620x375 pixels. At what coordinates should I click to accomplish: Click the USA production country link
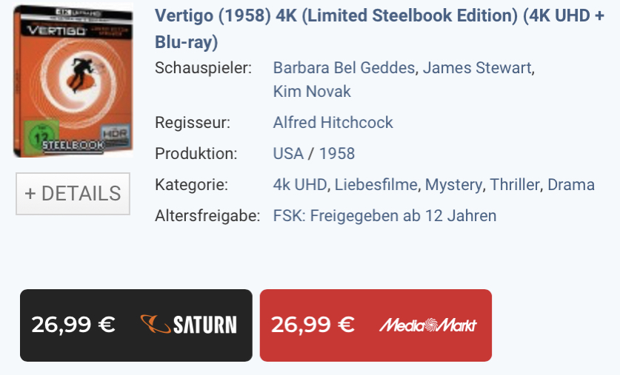tap(288, 154)
